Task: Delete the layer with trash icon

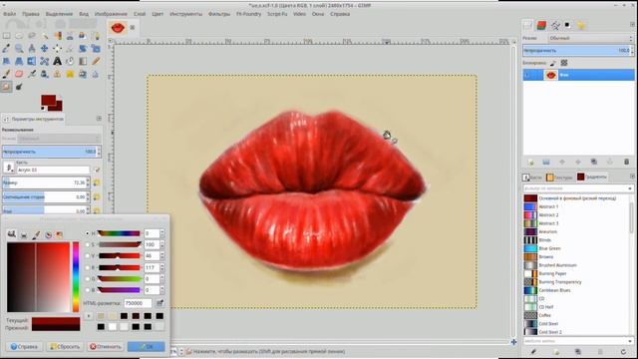Action: tap(626, 162)
